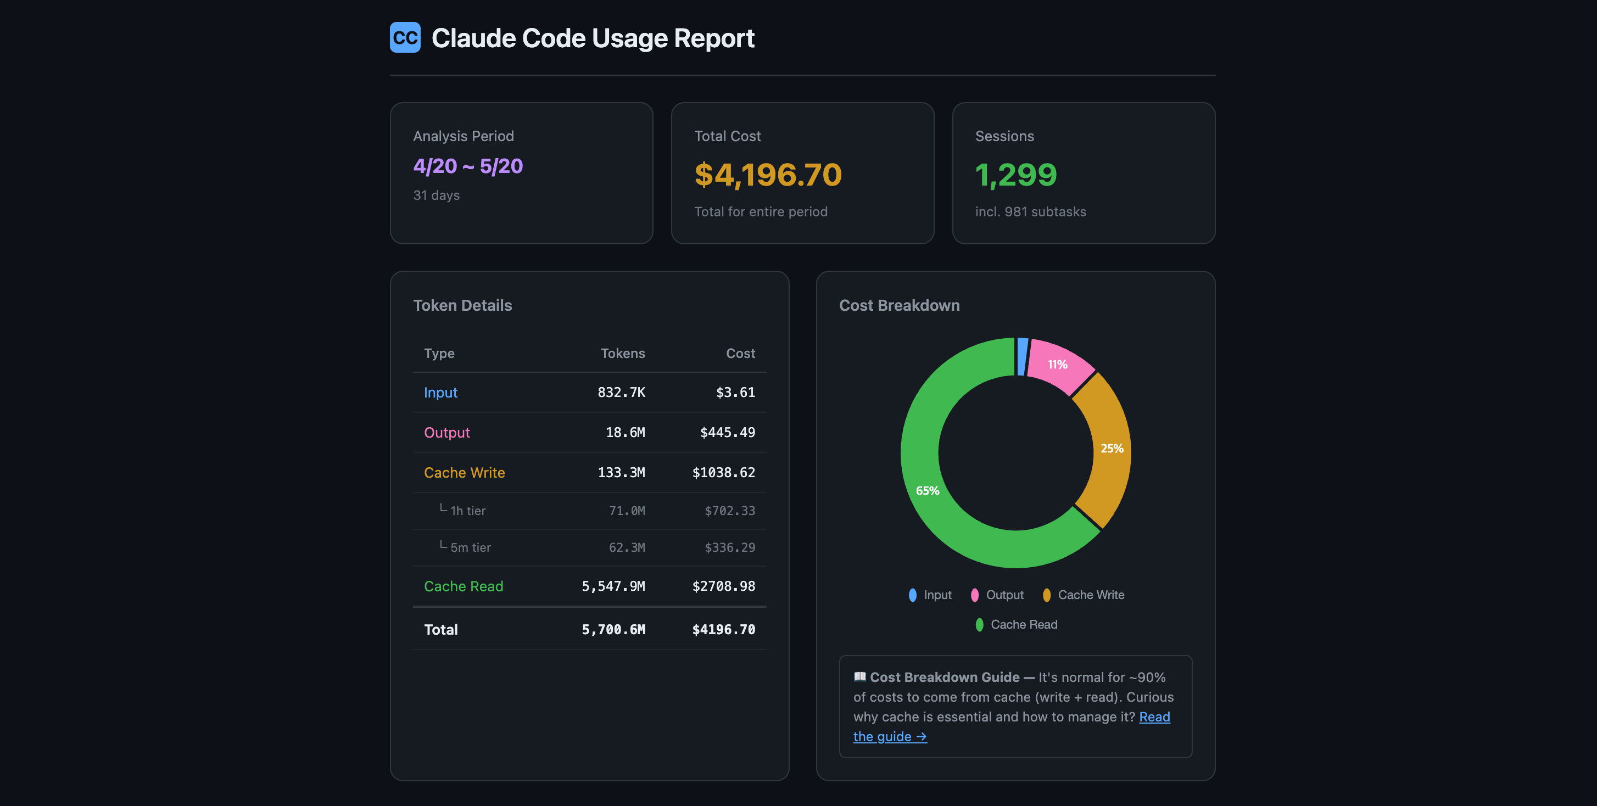Click the pink 11% donut segment
Image resolution: width=1597 pixels, height=806 pixels.
pos(1058,365)
